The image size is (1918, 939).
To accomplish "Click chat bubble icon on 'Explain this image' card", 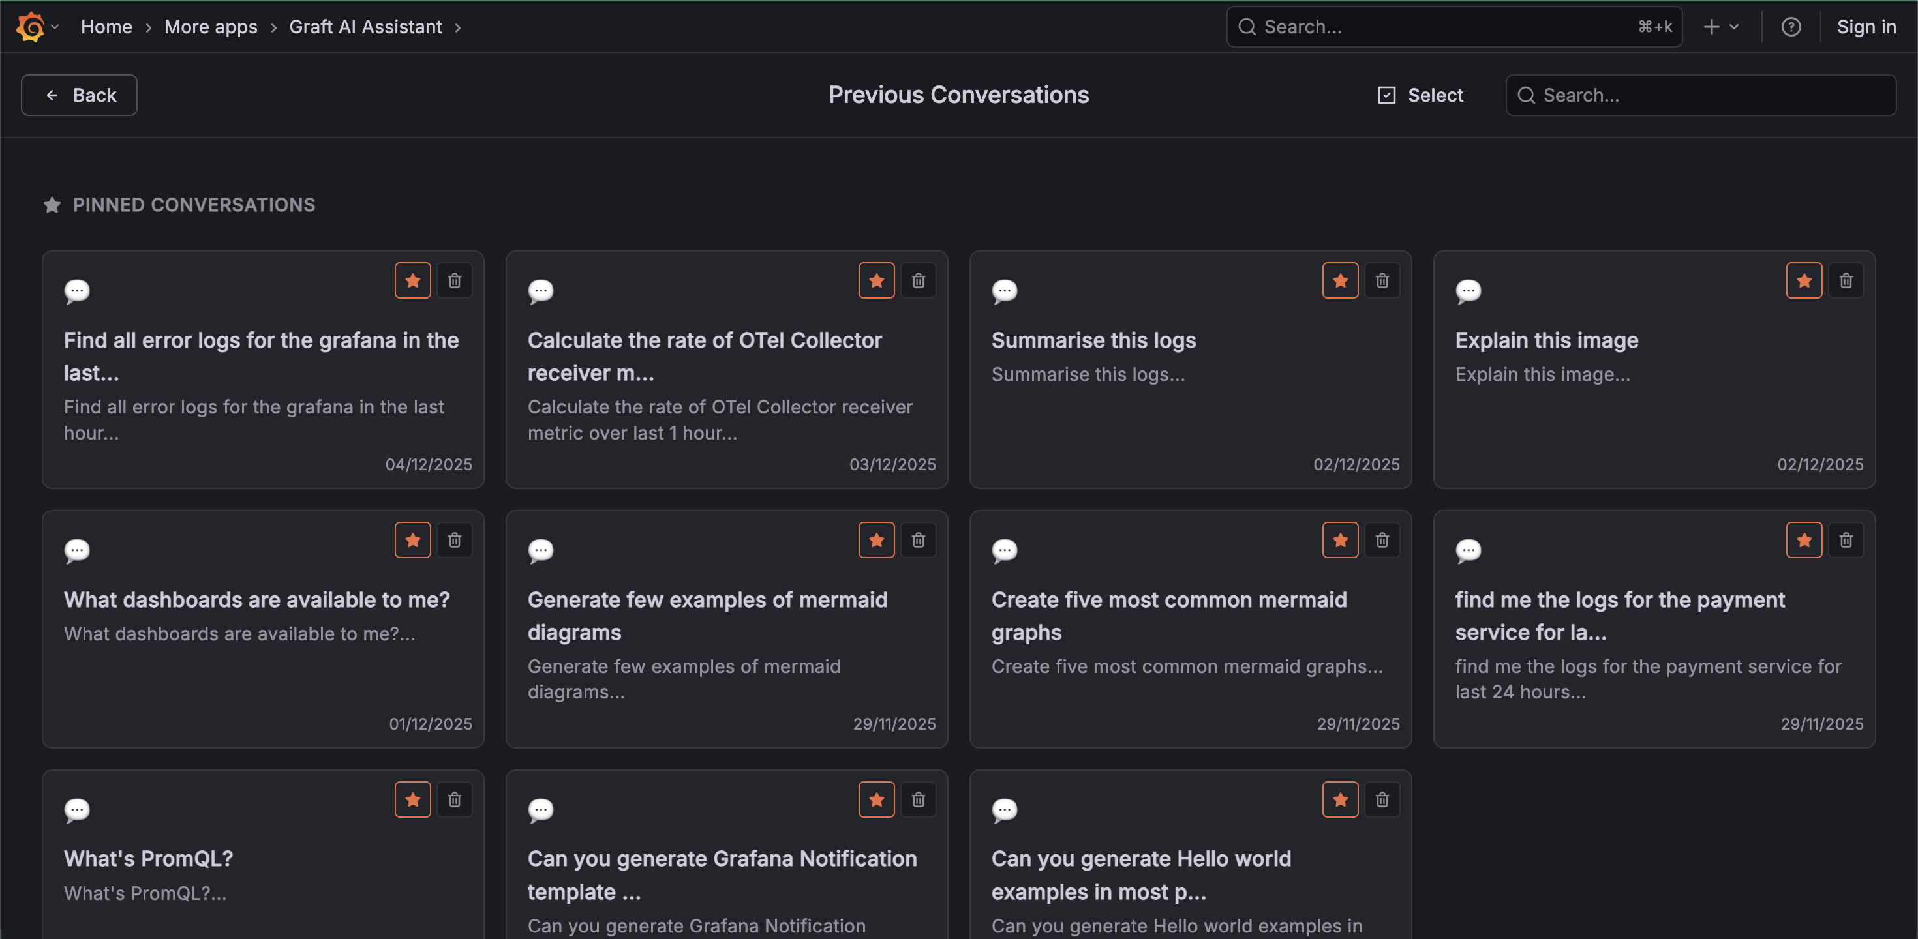I will pyautogui.click(x=1469, y=291).
